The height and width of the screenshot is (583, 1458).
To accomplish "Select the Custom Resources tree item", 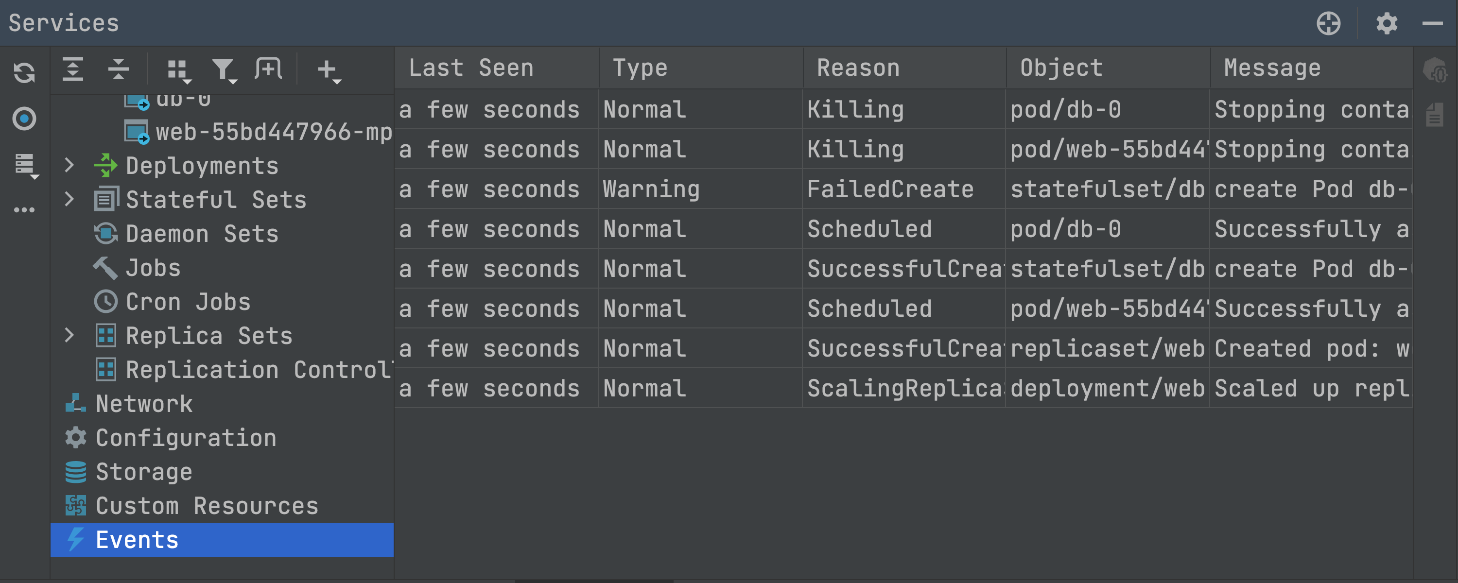I will [207, 505].
